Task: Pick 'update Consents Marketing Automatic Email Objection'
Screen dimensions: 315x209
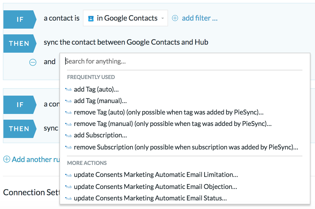Action: pyautogui.click(x=155, y=187)
